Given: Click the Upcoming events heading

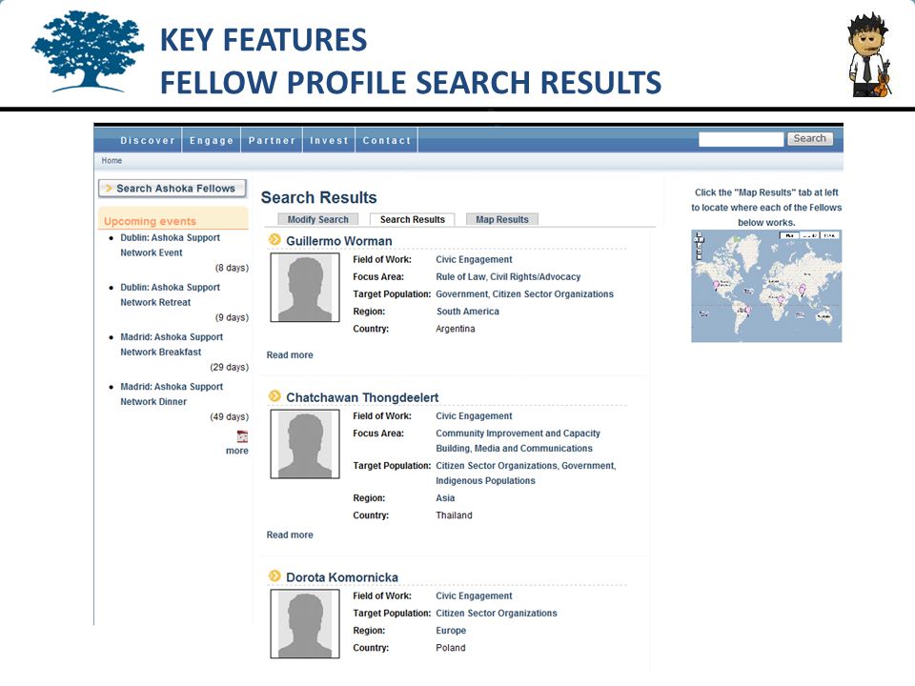Looking at the screenshot, I should (x=150, y=221).
